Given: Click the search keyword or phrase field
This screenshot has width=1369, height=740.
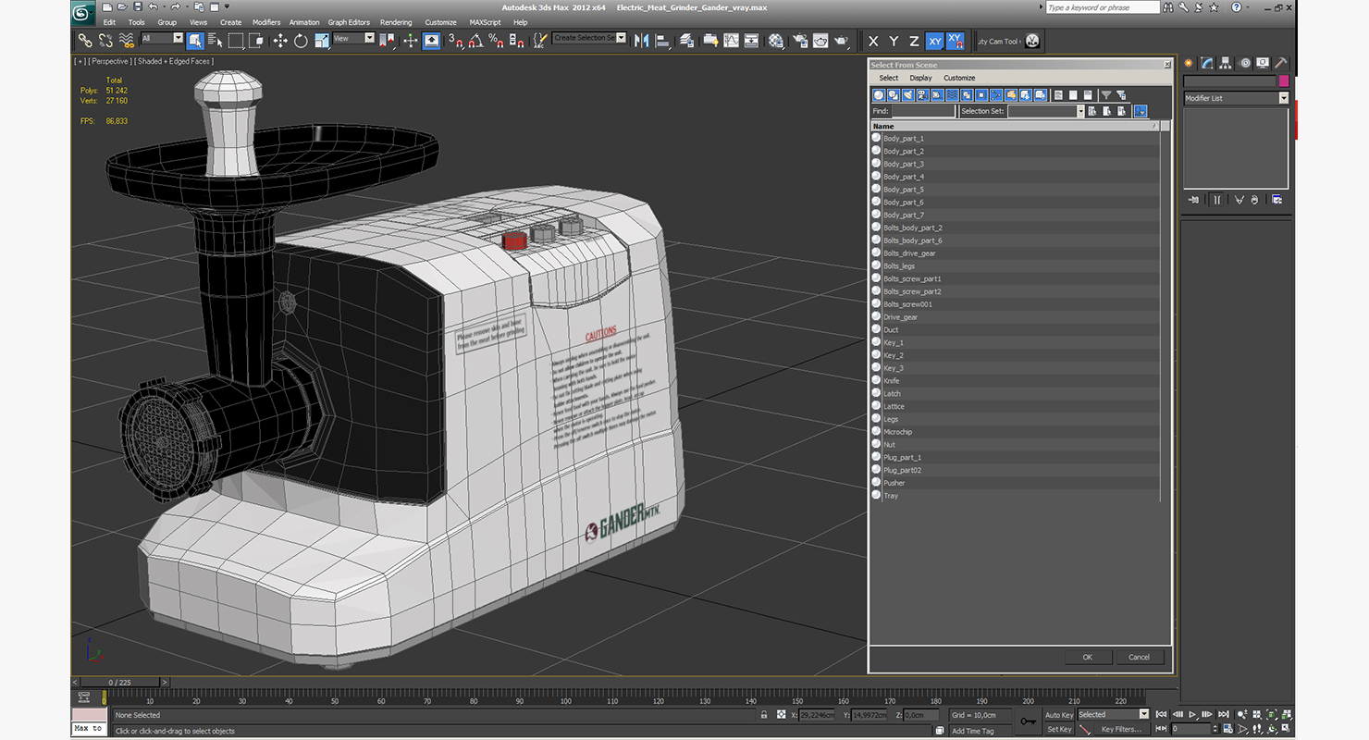Looking at the screenshot, I should [1102, 7].
